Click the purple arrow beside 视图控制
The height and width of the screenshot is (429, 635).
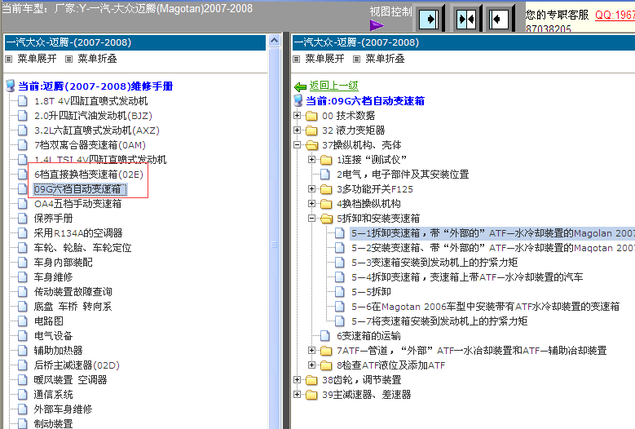coord(377,25)
